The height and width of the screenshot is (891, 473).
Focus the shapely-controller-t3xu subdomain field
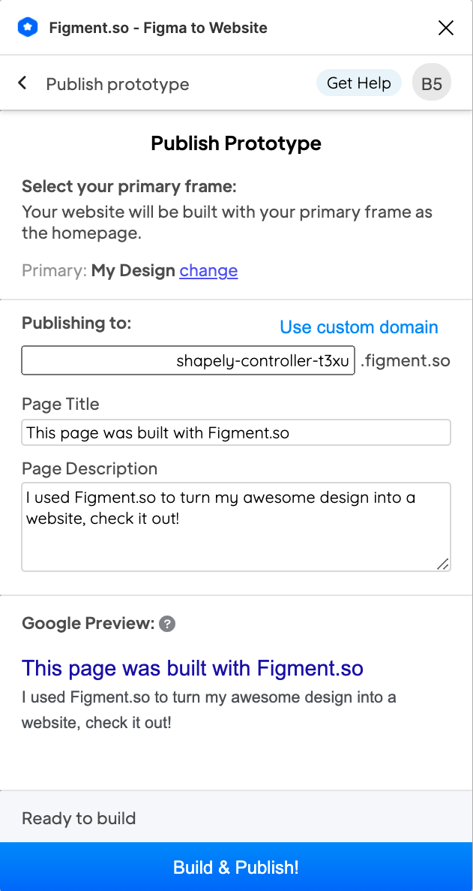(188, 360)
